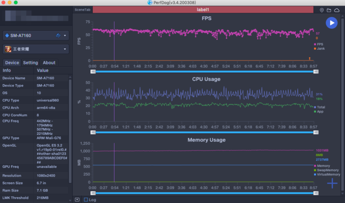This screenshot has width=345, height=203.
Task: Open the 王者荣耀 app selection dropdown
Action: point(36,49)
